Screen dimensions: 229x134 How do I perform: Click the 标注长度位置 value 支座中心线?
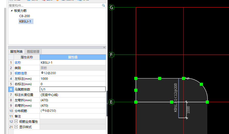point(73,95)
